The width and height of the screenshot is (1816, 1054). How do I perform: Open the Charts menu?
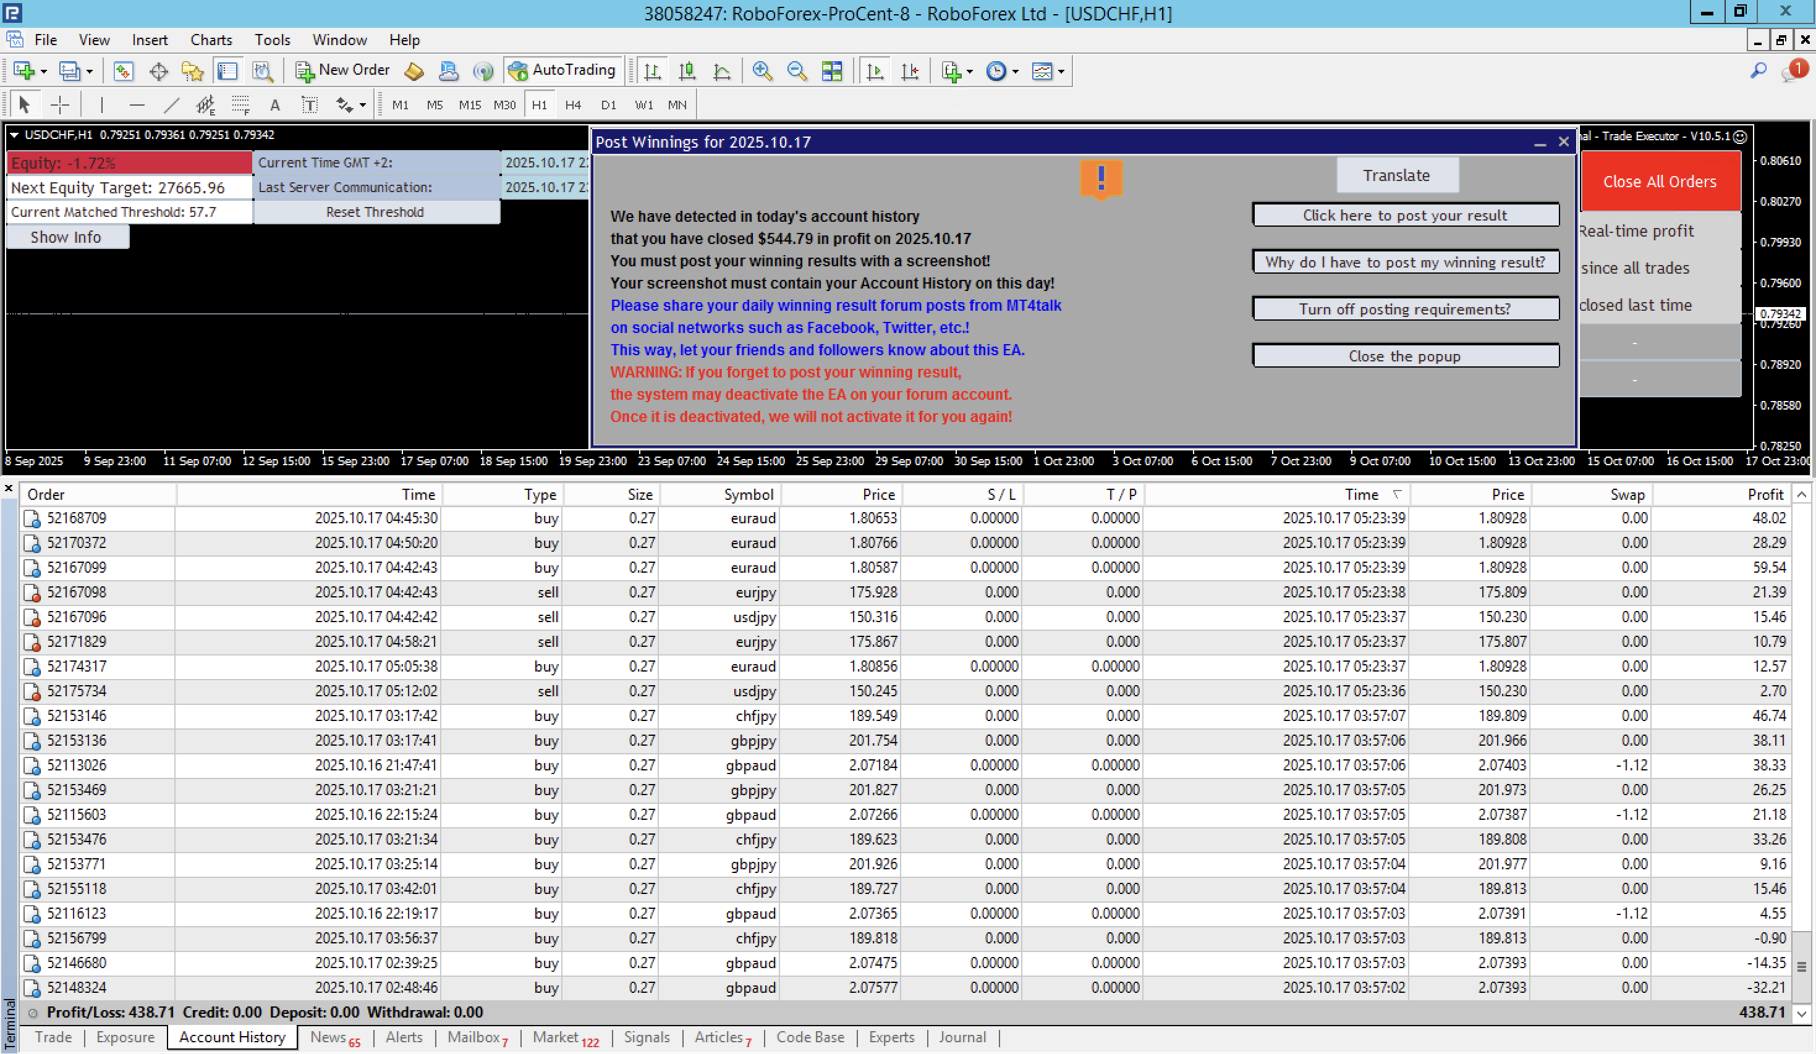point(210,40)
